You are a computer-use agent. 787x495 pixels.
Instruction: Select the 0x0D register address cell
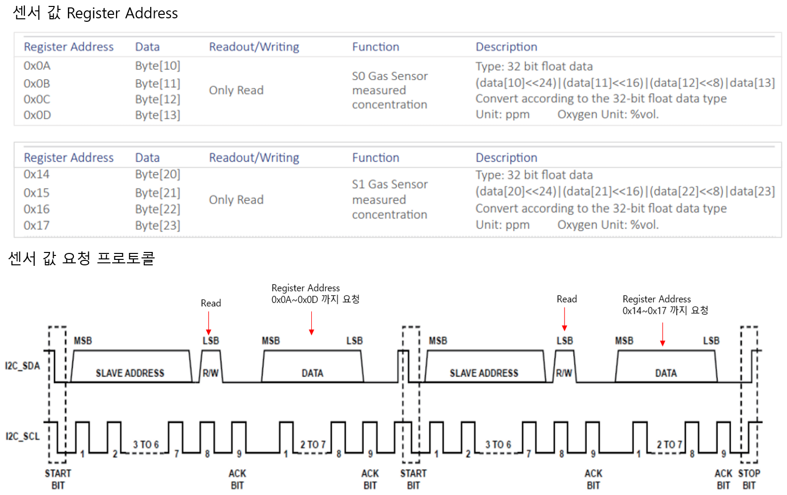pyautogui.click(x=37, y=115)
